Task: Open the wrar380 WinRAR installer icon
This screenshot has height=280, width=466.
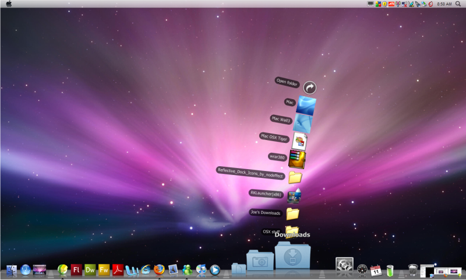Action: tap(297, 159)
